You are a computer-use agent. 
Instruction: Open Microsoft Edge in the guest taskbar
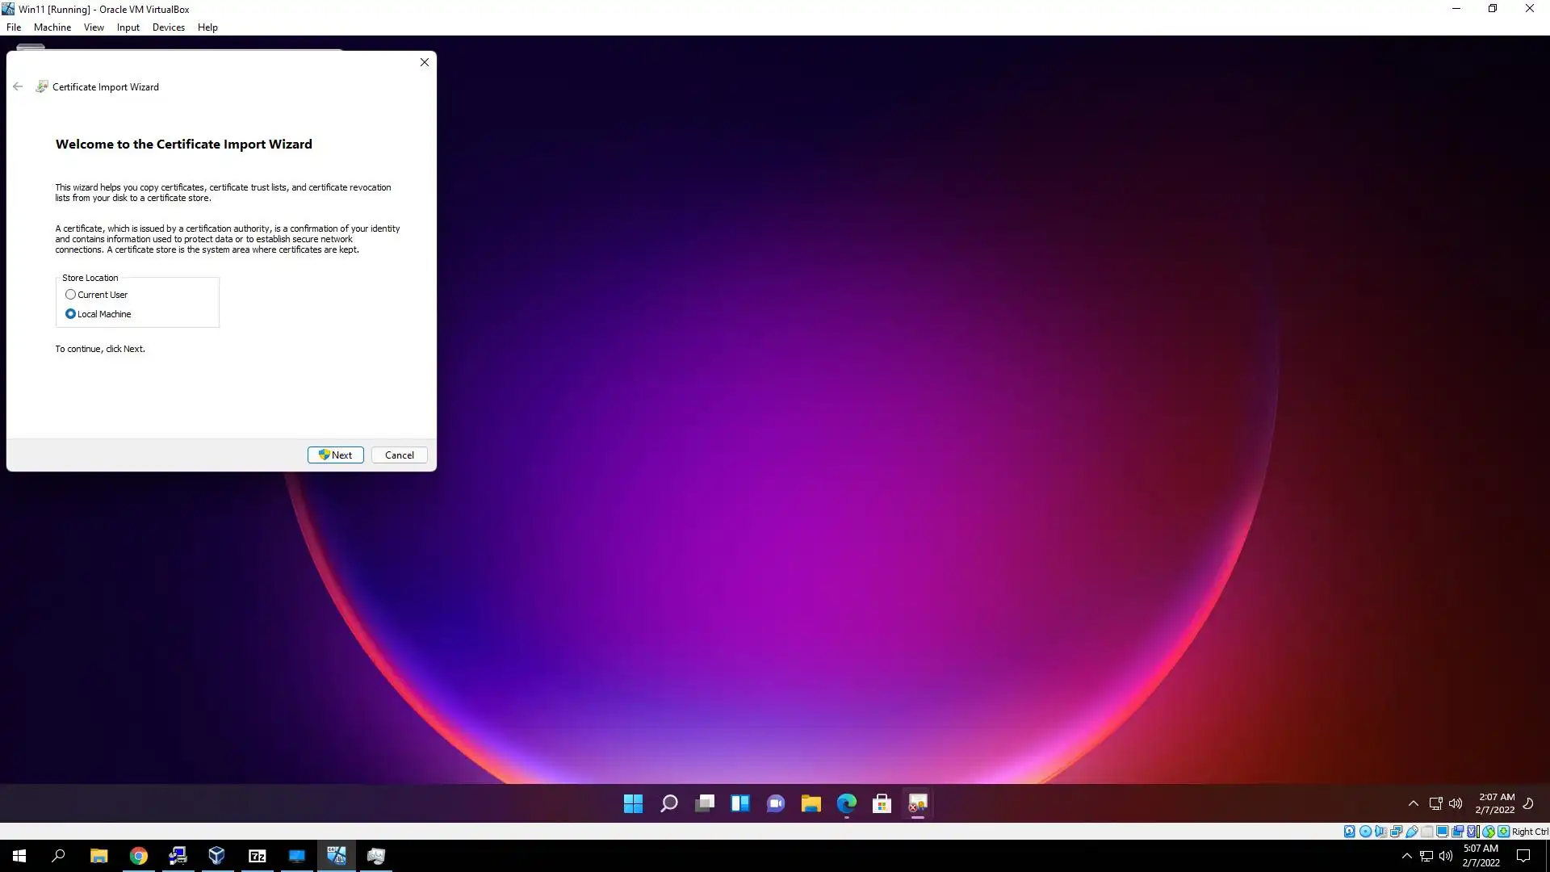tap(846, 803)
